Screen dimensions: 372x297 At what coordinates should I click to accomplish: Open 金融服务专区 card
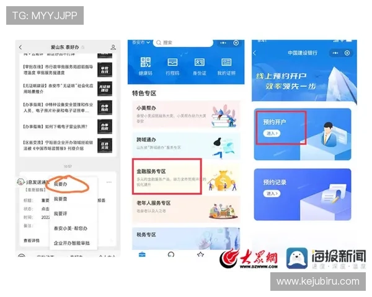tap(186, 177)
